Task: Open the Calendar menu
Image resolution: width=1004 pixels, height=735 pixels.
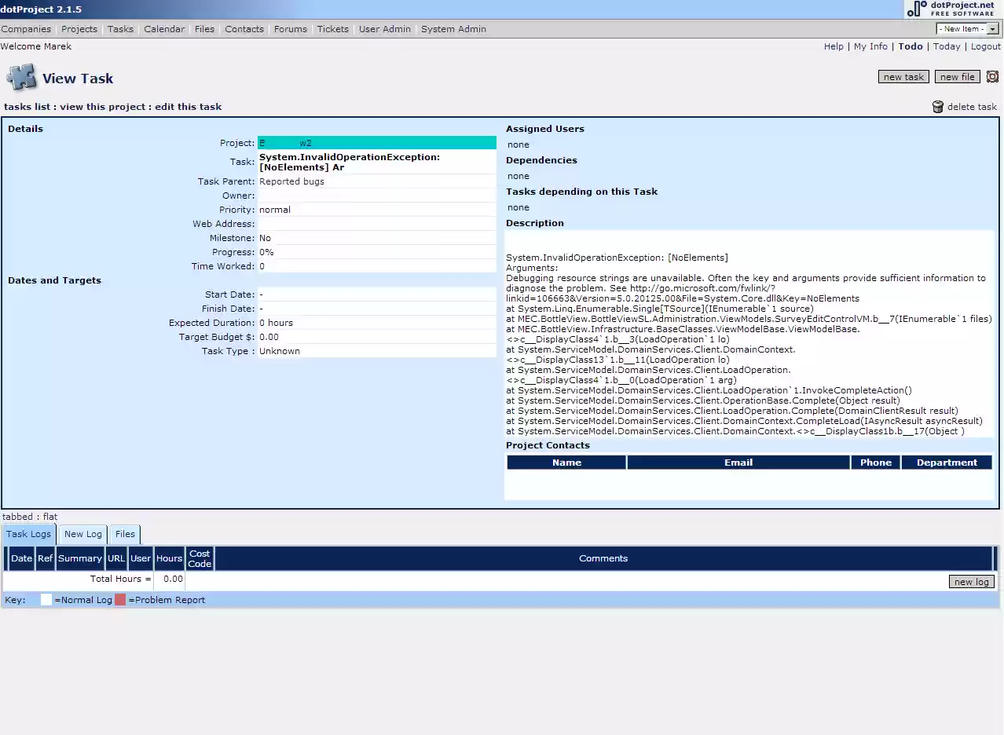Action: pos(164,29)
